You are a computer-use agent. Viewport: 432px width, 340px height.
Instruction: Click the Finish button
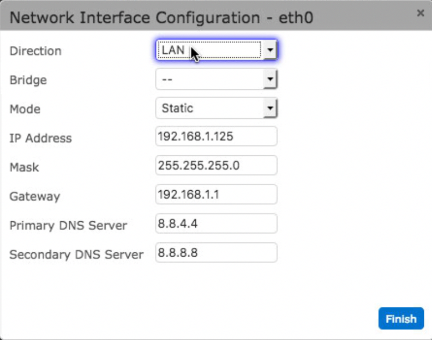click(x=401, y=319)
